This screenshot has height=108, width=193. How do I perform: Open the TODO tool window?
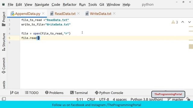click(x=32, y=93)
